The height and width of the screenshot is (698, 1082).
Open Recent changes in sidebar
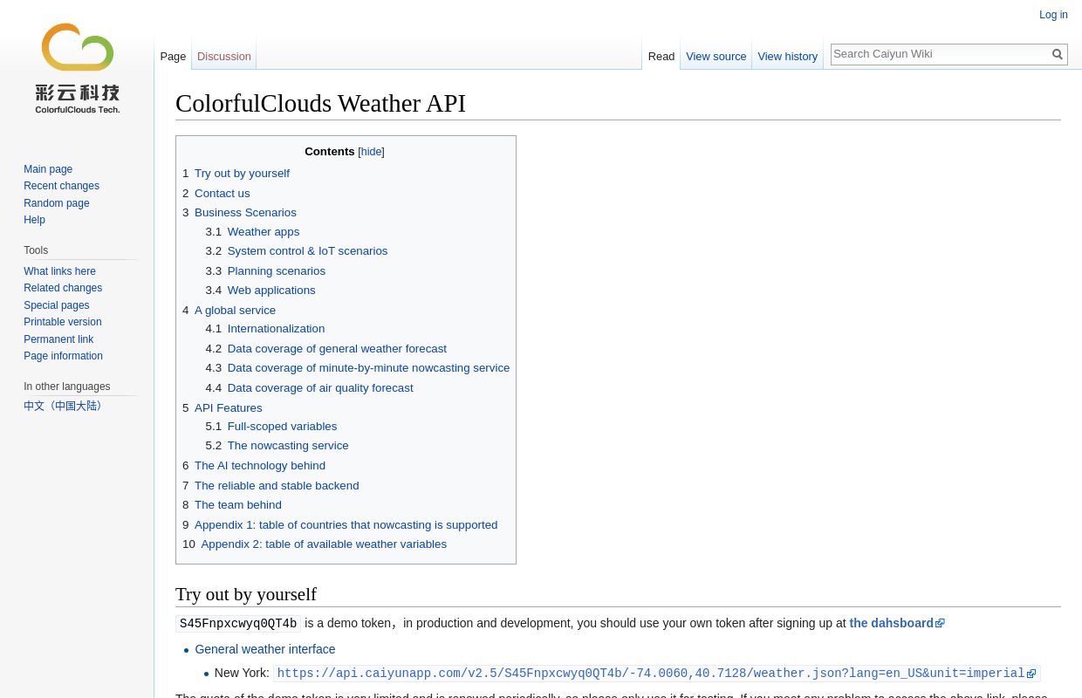(x=61, y=186)
